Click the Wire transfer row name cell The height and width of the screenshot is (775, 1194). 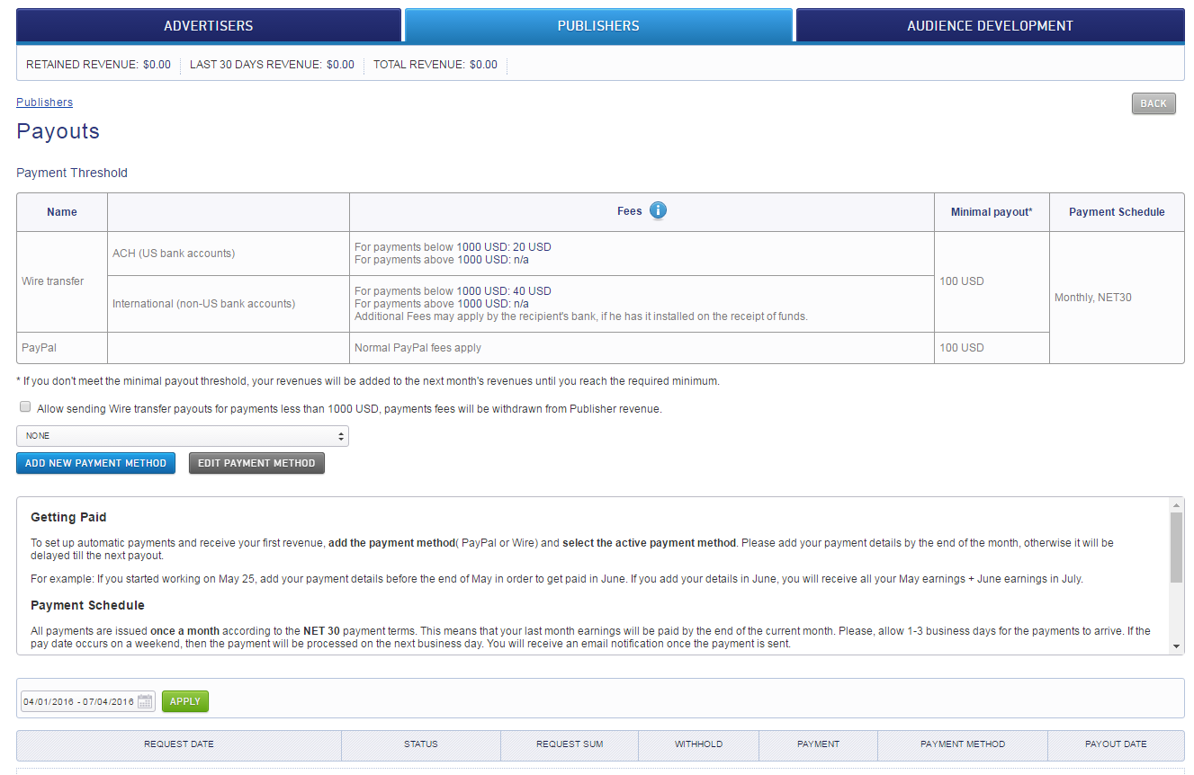62,281
